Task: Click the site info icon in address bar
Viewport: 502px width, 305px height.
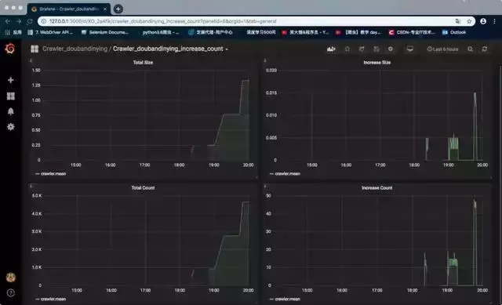Action: click(x=44, y=21)
